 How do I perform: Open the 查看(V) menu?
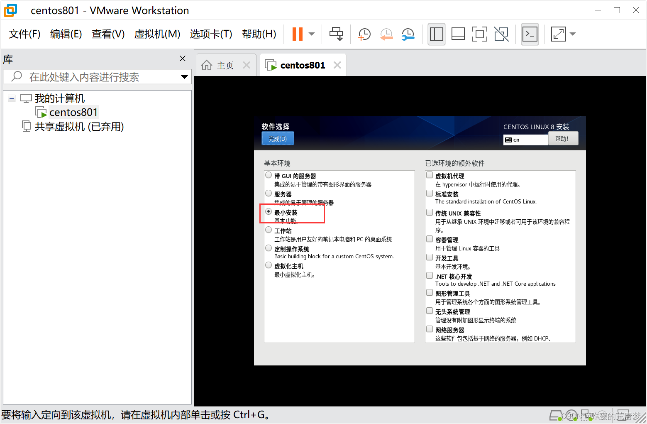[108, 34]
